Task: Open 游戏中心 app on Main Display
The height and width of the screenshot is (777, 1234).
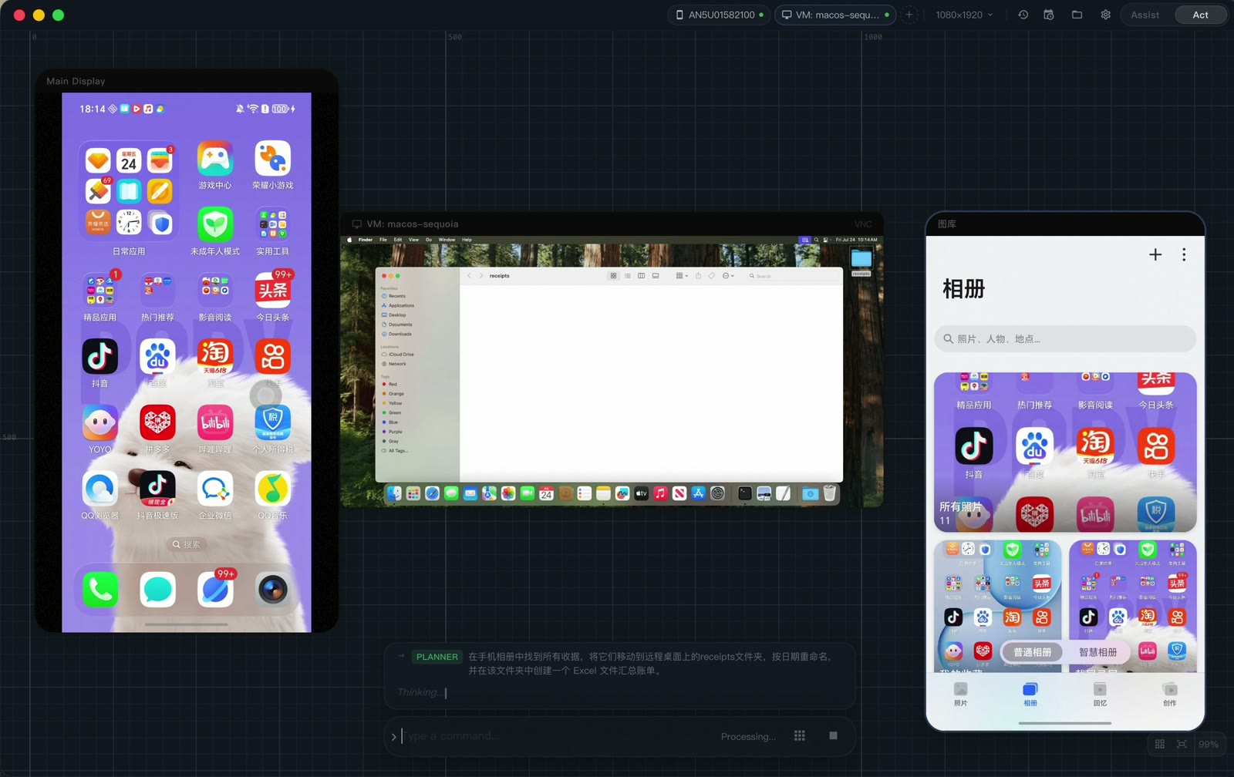Action: [x=215, y=160]
